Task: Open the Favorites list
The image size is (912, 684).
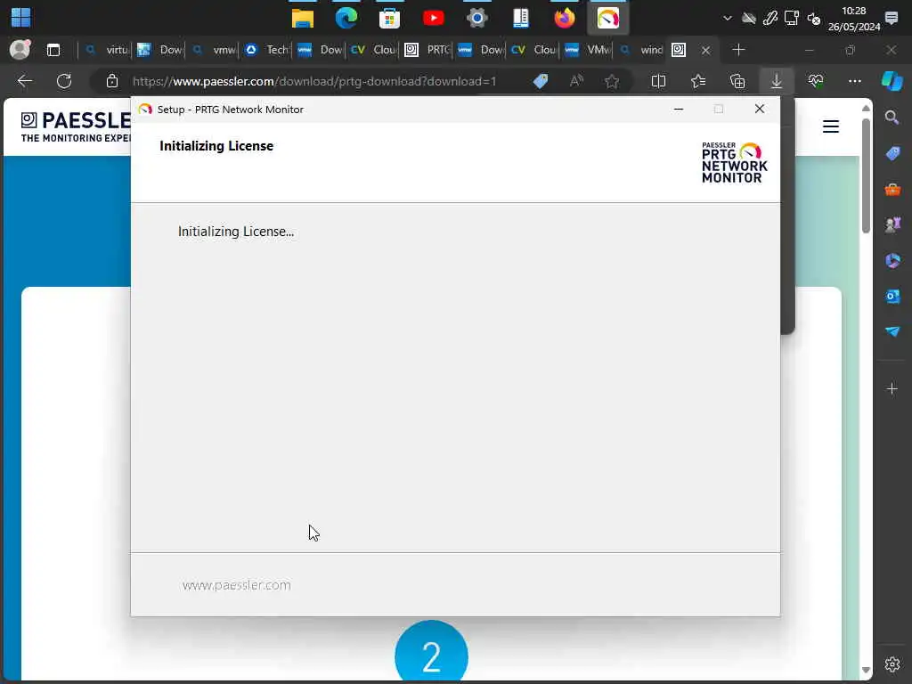Action: (x=698, y=81)
